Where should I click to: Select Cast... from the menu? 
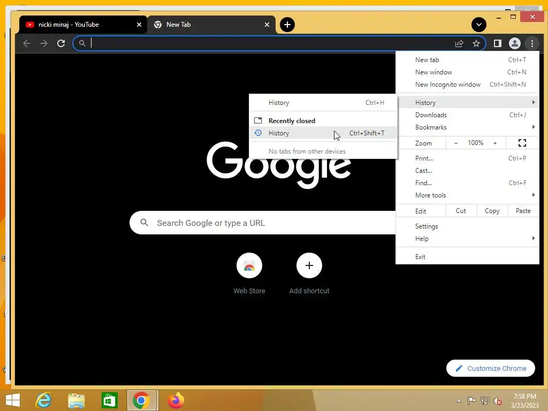(x=467, y=171)
